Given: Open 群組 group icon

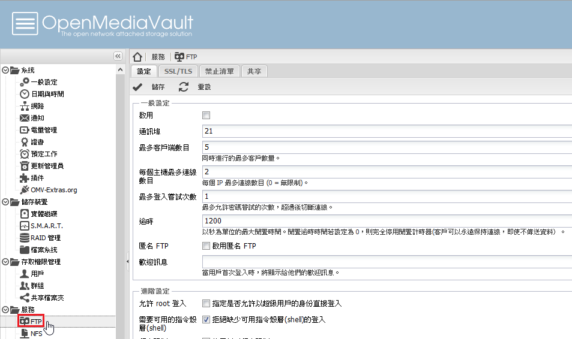Looking at the screenshot, I should pos(25,286).
